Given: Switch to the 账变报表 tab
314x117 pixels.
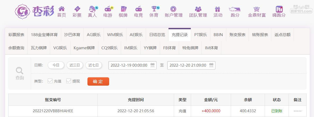Looking at the screenshot, I should (x=237, y=35).
